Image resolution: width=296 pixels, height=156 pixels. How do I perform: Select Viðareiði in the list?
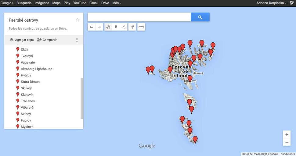(27, 107)
